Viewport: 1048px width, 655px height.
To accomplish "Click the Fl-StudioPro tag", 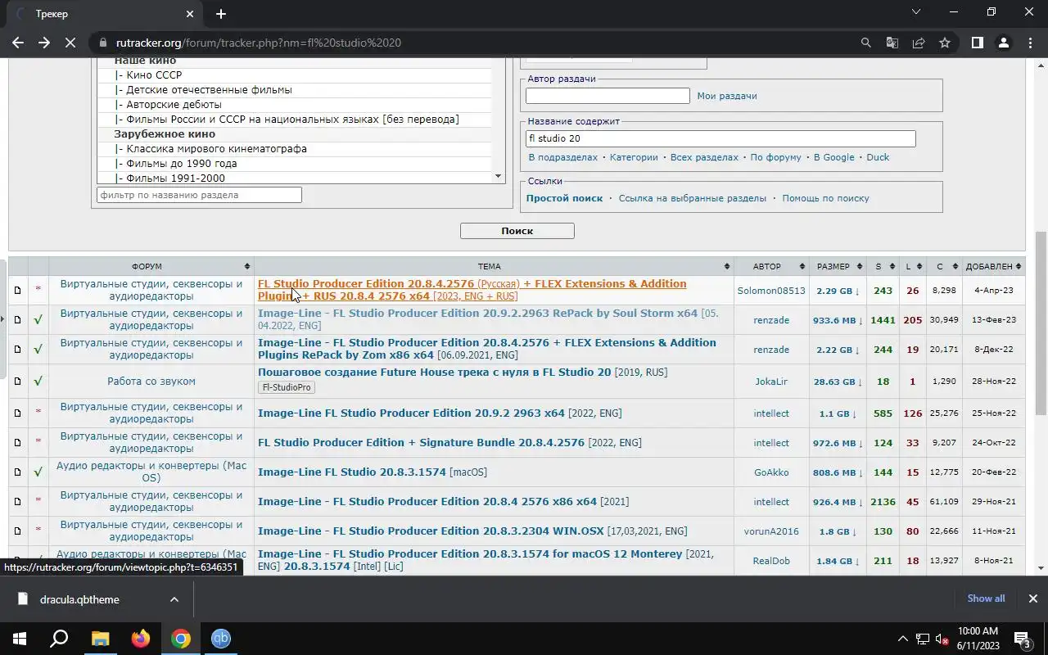I will click(x=286, y=387).
